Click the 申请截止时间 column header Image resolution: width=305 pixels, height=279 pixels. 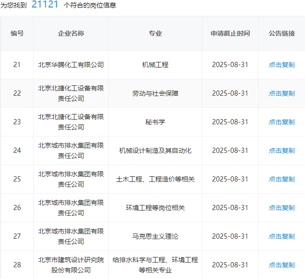click(231, 33)
